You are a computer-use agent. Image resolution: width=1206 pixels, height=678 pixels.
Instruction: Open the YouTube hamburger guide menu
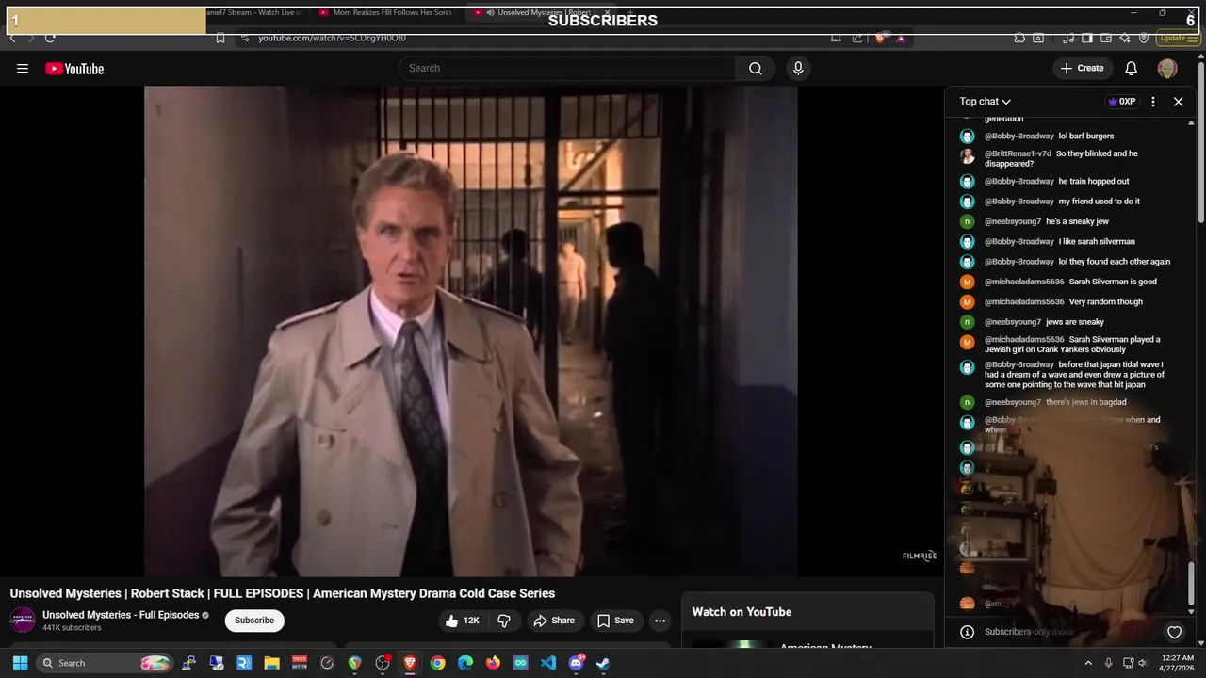pos(23,68)
